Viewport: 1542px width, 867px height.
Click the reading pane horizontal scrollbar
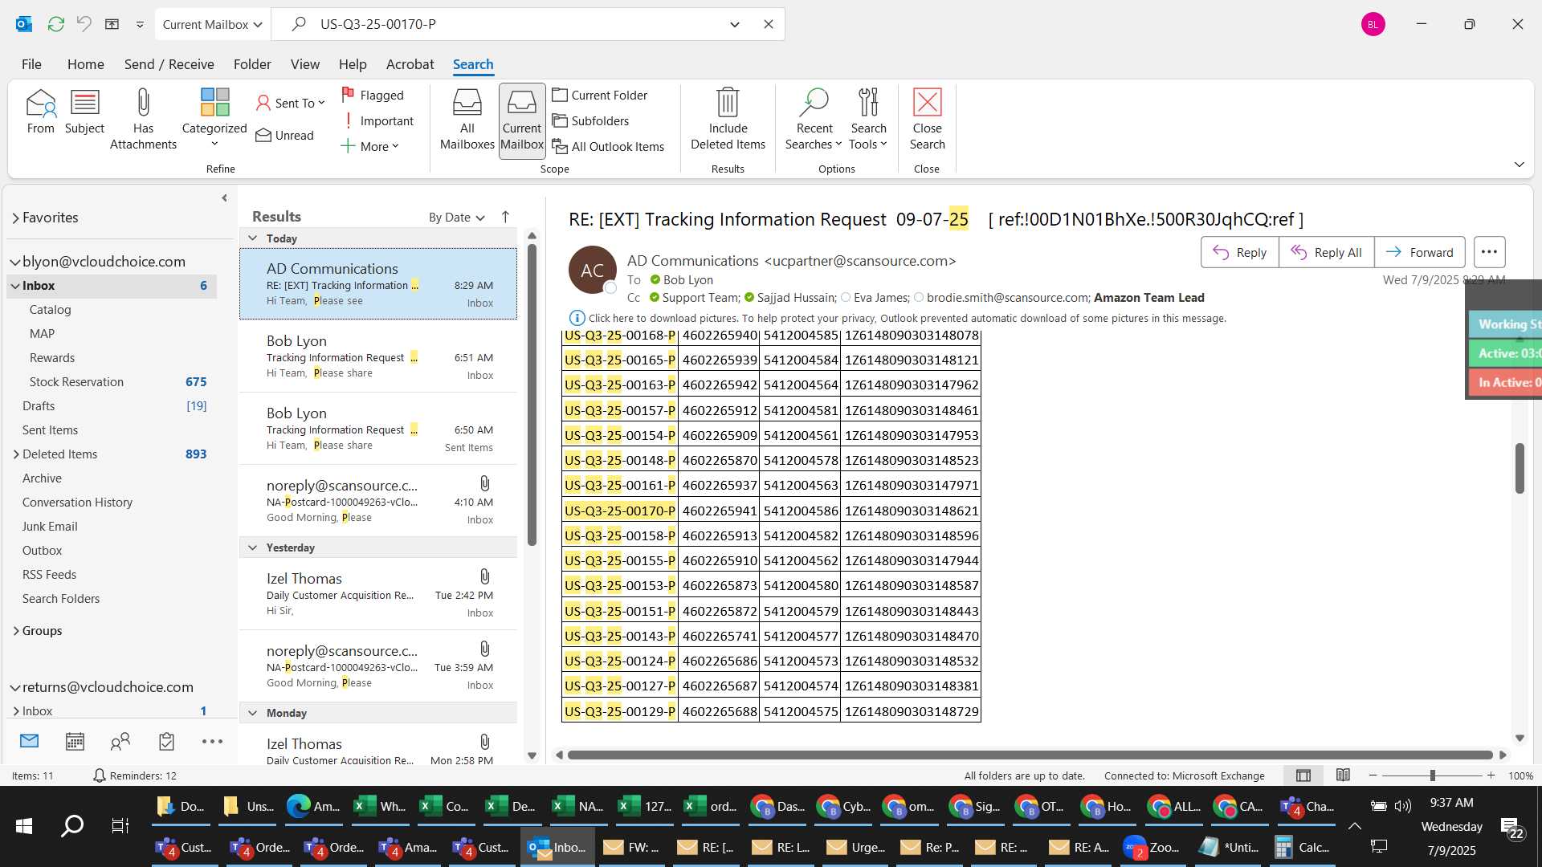point(1030,755)
